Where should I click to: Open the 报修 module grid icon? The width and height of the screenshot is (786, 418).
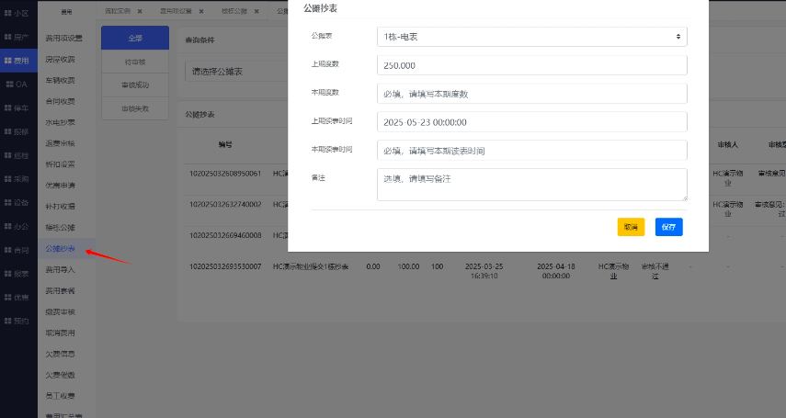[x=8, y=131]
